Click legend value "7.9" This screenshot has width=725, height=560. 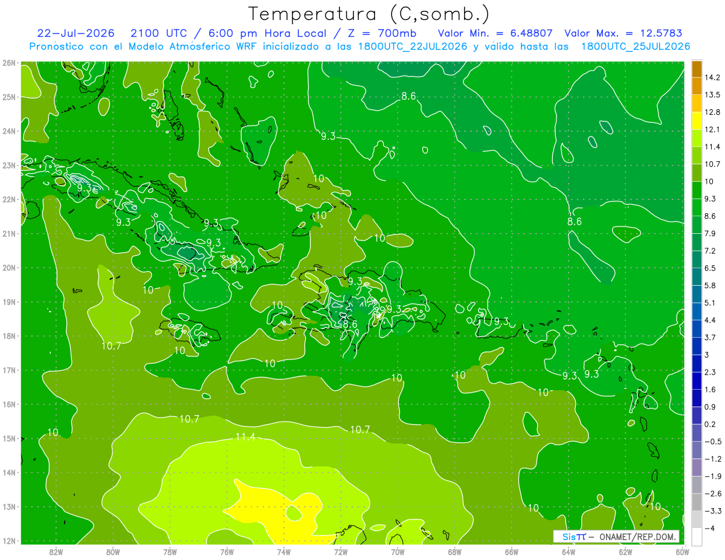click(x=710, y=233)
